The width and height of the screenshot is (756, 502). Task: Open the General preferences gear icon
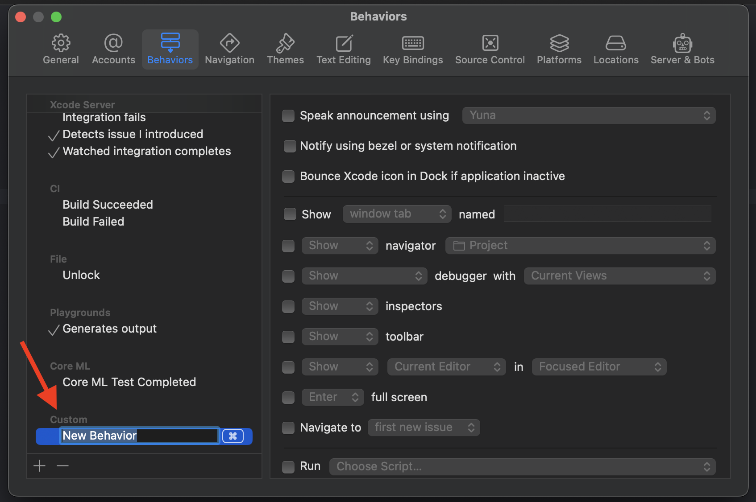[61, 43]
